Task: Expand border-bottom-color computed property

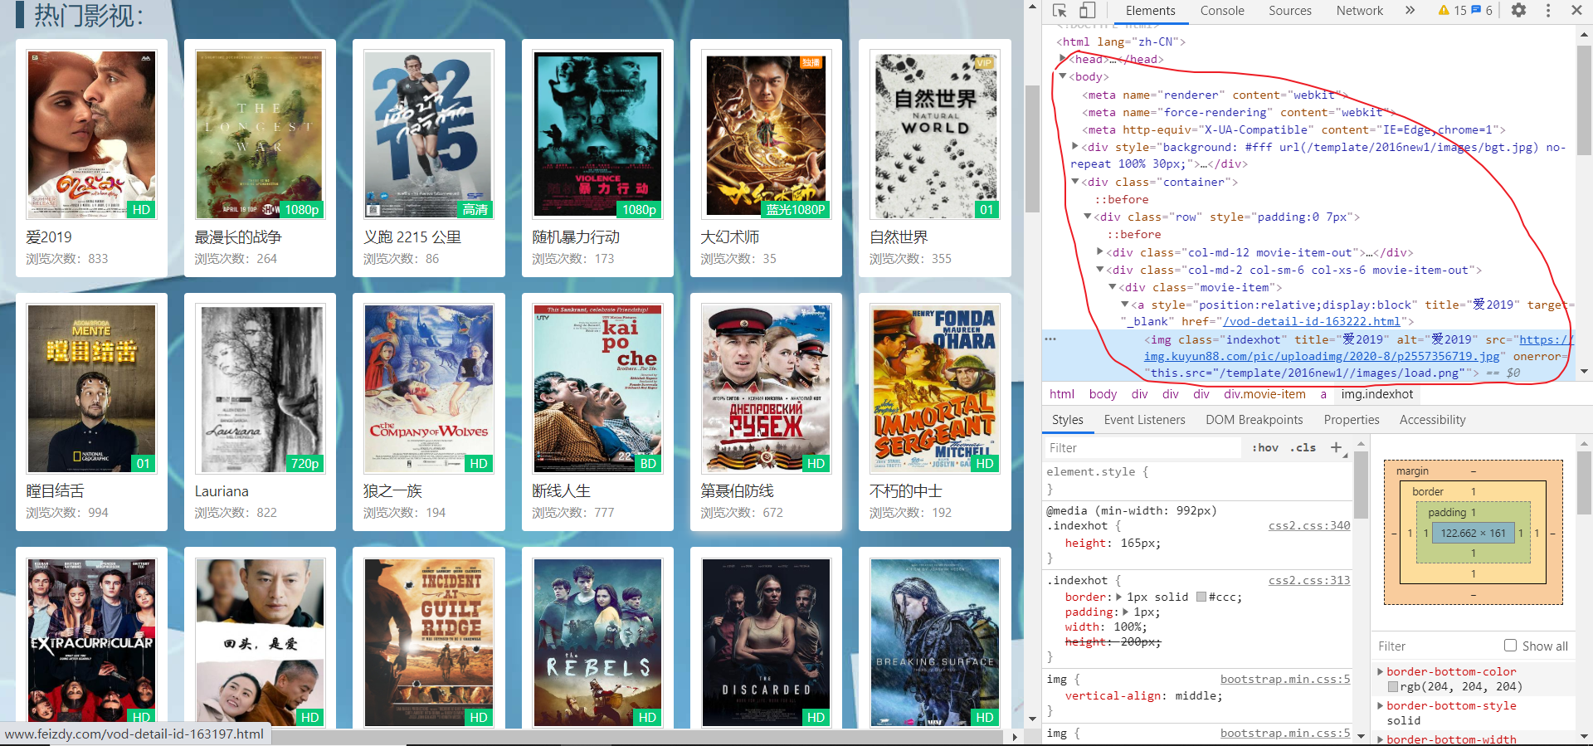Action: pos(1381,671)
